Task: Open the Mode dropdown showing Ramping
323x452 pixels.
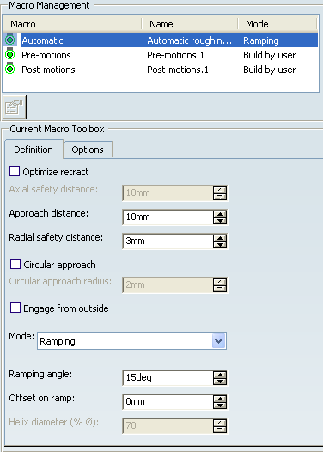Action: 131,341
